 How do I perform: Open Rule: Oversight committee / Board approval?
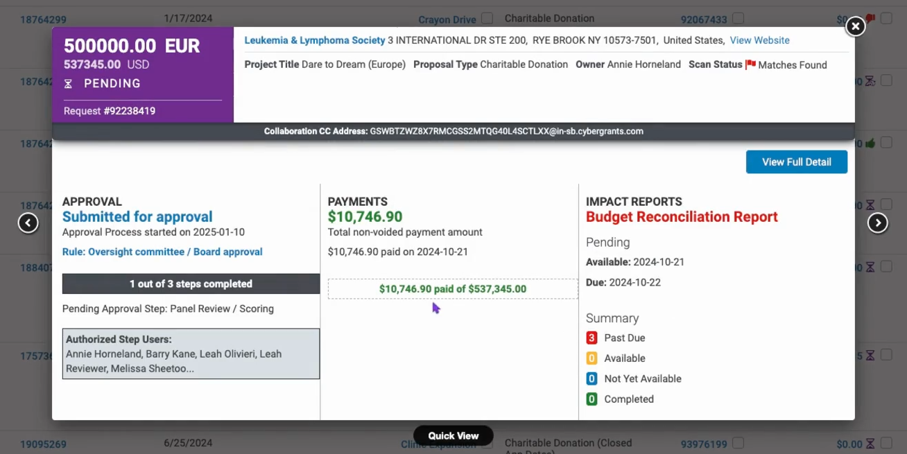pos(162,252)
